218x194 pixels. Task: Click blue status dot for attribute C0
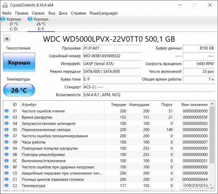click(x=6, y=173)
